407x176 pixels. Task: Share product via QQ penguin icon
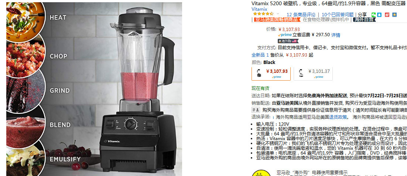(379, 15)
